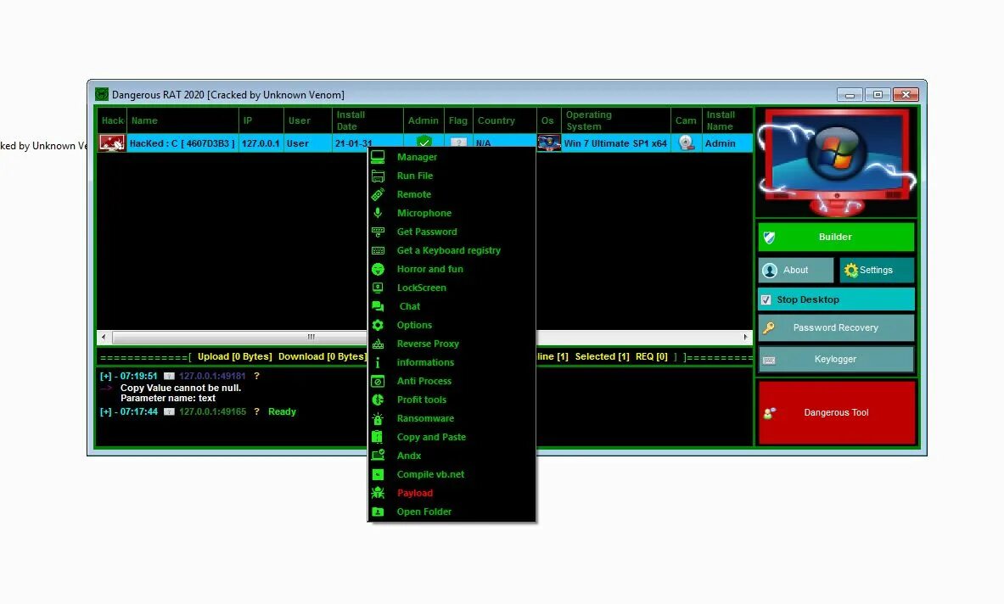The height and width of the screenshot is (604, 1004).
Task: Open the Settings button
Action: coord(877,270)
